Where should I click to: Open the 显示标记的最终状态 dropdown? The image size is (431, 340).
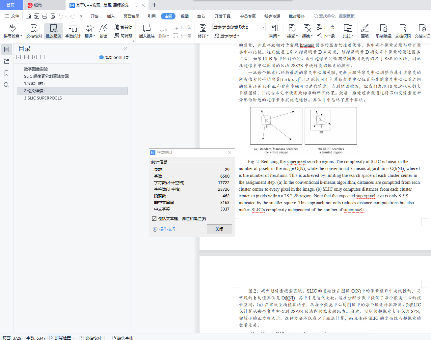click(239, 27)
